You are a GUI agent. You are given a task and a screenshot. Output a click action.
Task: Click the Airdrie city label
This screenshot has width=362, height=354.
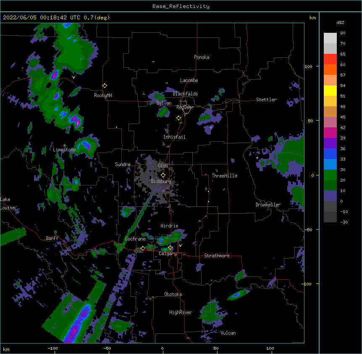point(169,226)
